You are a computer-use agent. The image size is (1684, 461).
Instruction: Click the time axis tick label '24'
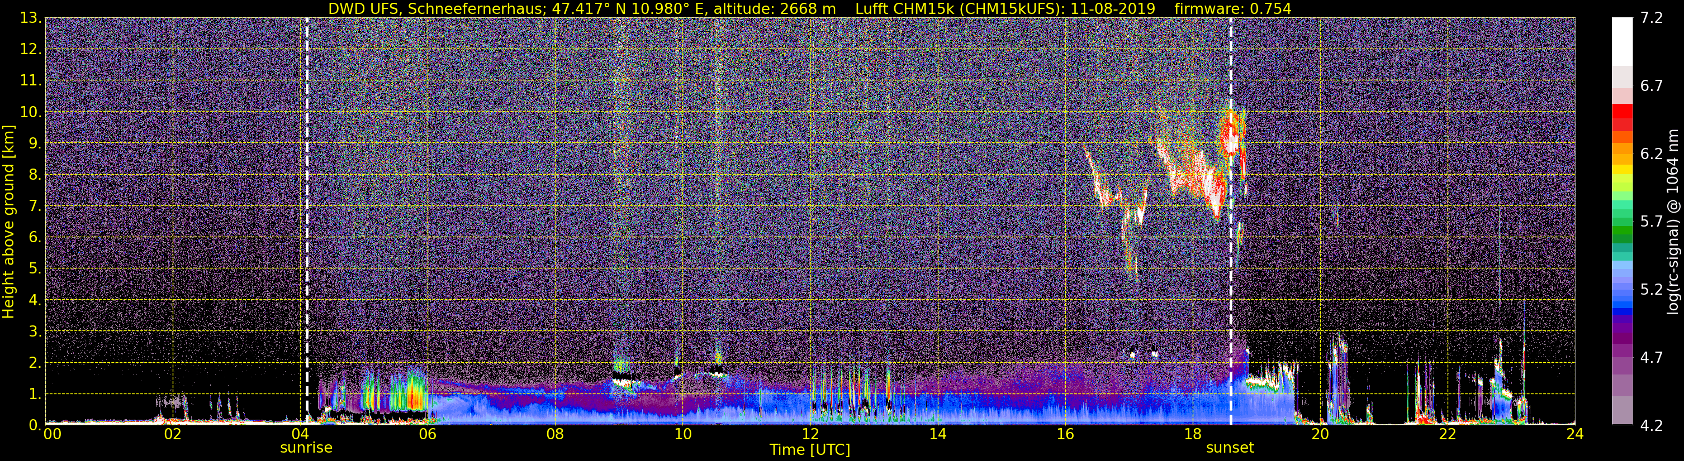point(1575,434)
